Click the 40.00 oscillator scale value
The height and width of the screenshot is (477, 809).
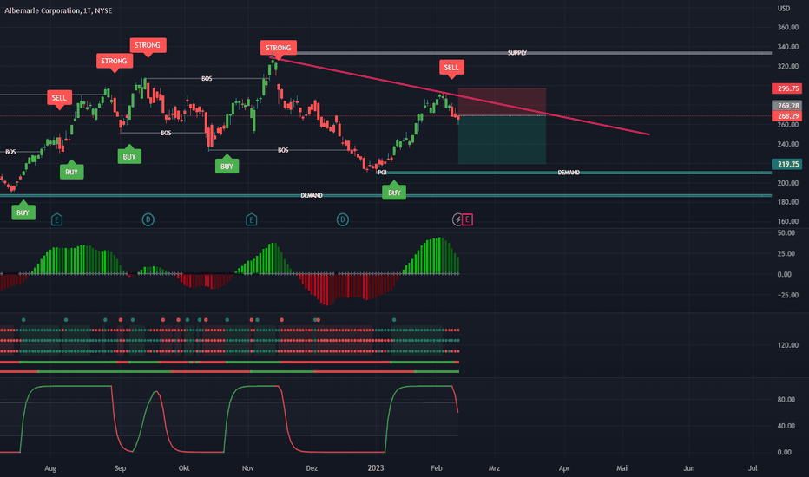(786, 426)
